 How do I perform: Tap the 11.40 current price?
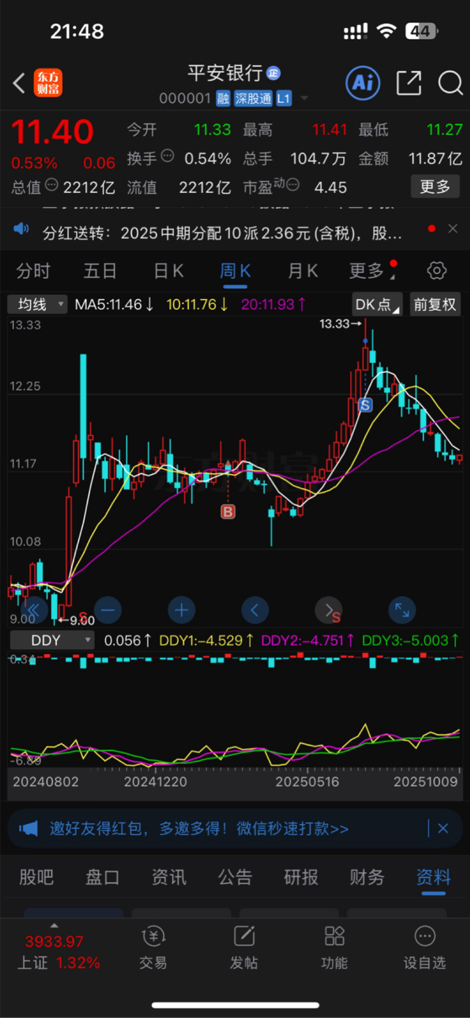(53, 132)
